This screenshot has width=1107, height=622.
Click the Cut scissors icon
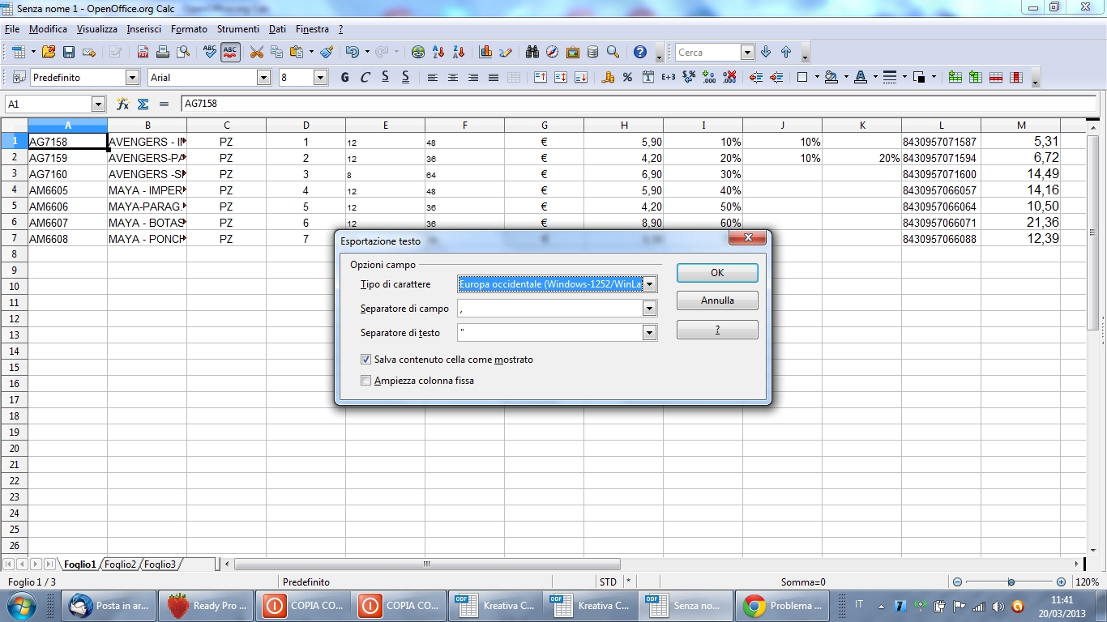[x=257, y=53]
